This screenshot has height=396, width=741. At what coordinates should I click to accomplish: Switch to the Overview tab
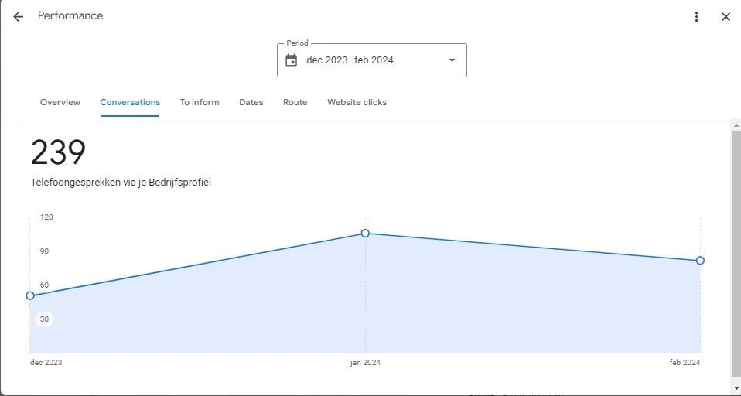pyautogui.click(x=60, y=102)
